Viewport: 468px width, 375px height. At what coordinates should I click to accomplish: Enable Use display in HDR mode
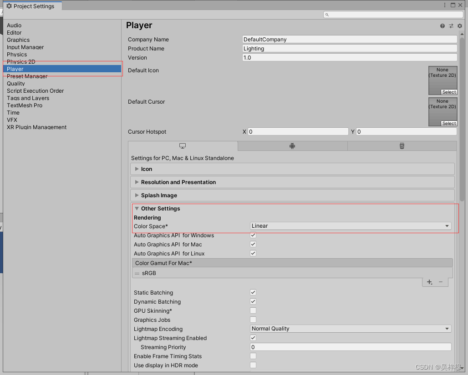click(253, 365)
